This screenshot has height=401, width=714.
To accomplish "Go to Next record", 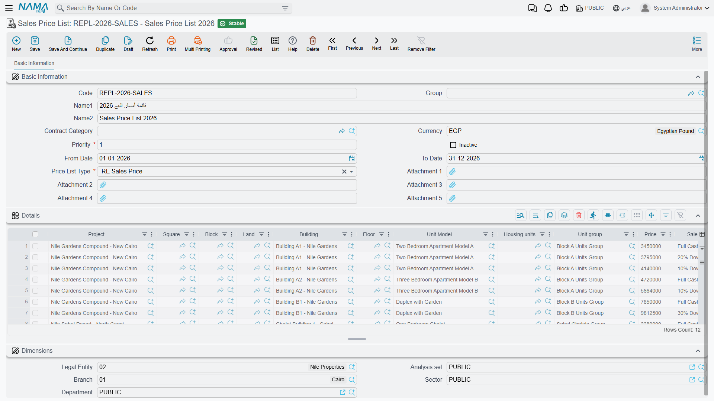I will 377,43.
